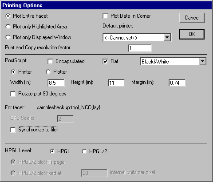Enable Rotate plot 90 degrees checkbox
Screen dimensions: 213x182
13,94
